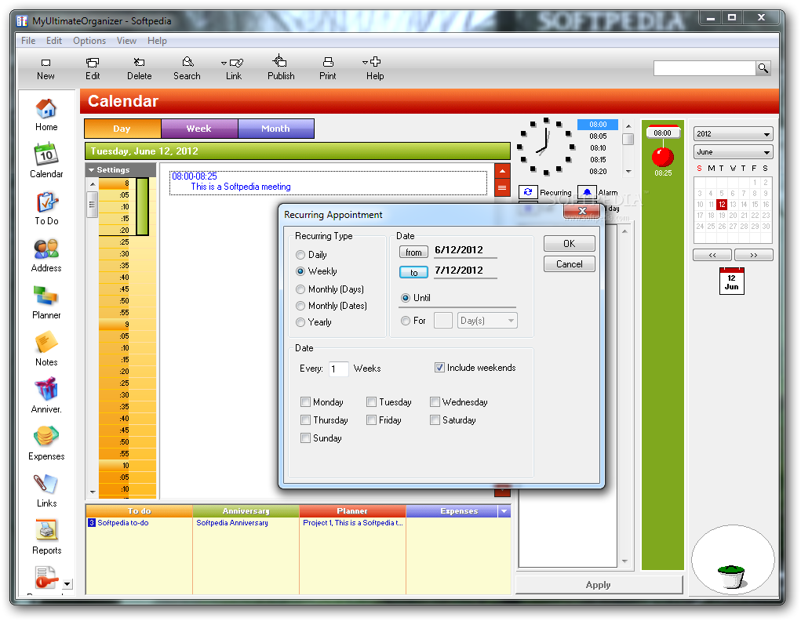Screen dimensions: 801x621
Task: Click OK in Recurring Appointment dialog
Action: click(x=569, y=244)
